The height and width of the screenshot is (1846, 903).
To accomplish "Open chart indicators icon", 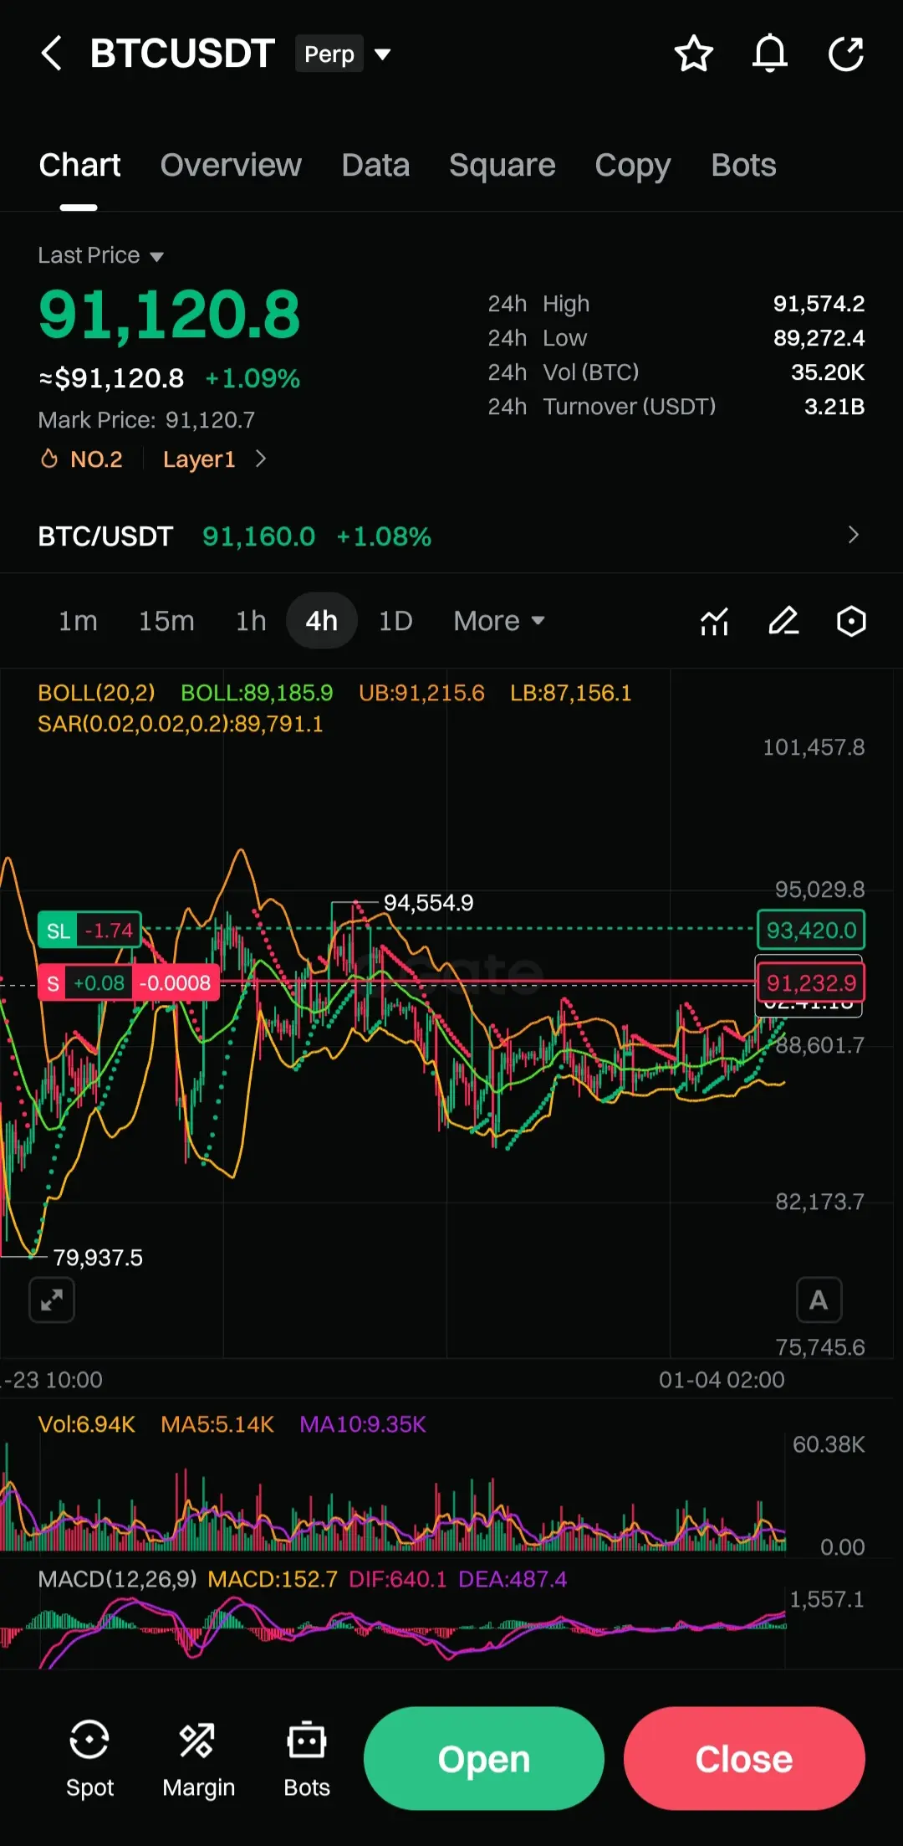I will tap(715, 622).
